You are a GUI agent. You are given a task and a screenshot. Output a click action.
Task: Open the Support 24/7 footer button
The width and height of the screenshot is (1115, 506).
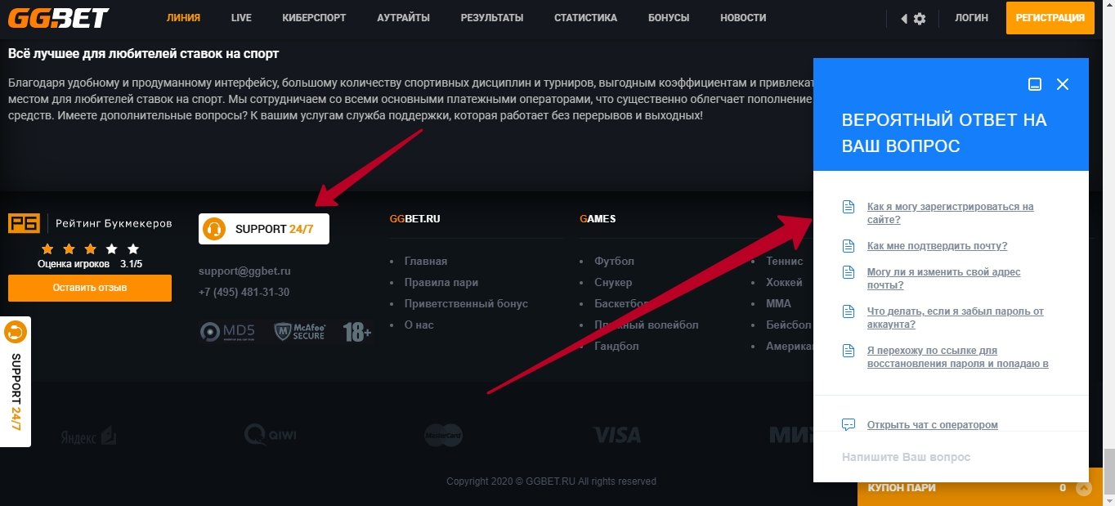click(264, 229)
